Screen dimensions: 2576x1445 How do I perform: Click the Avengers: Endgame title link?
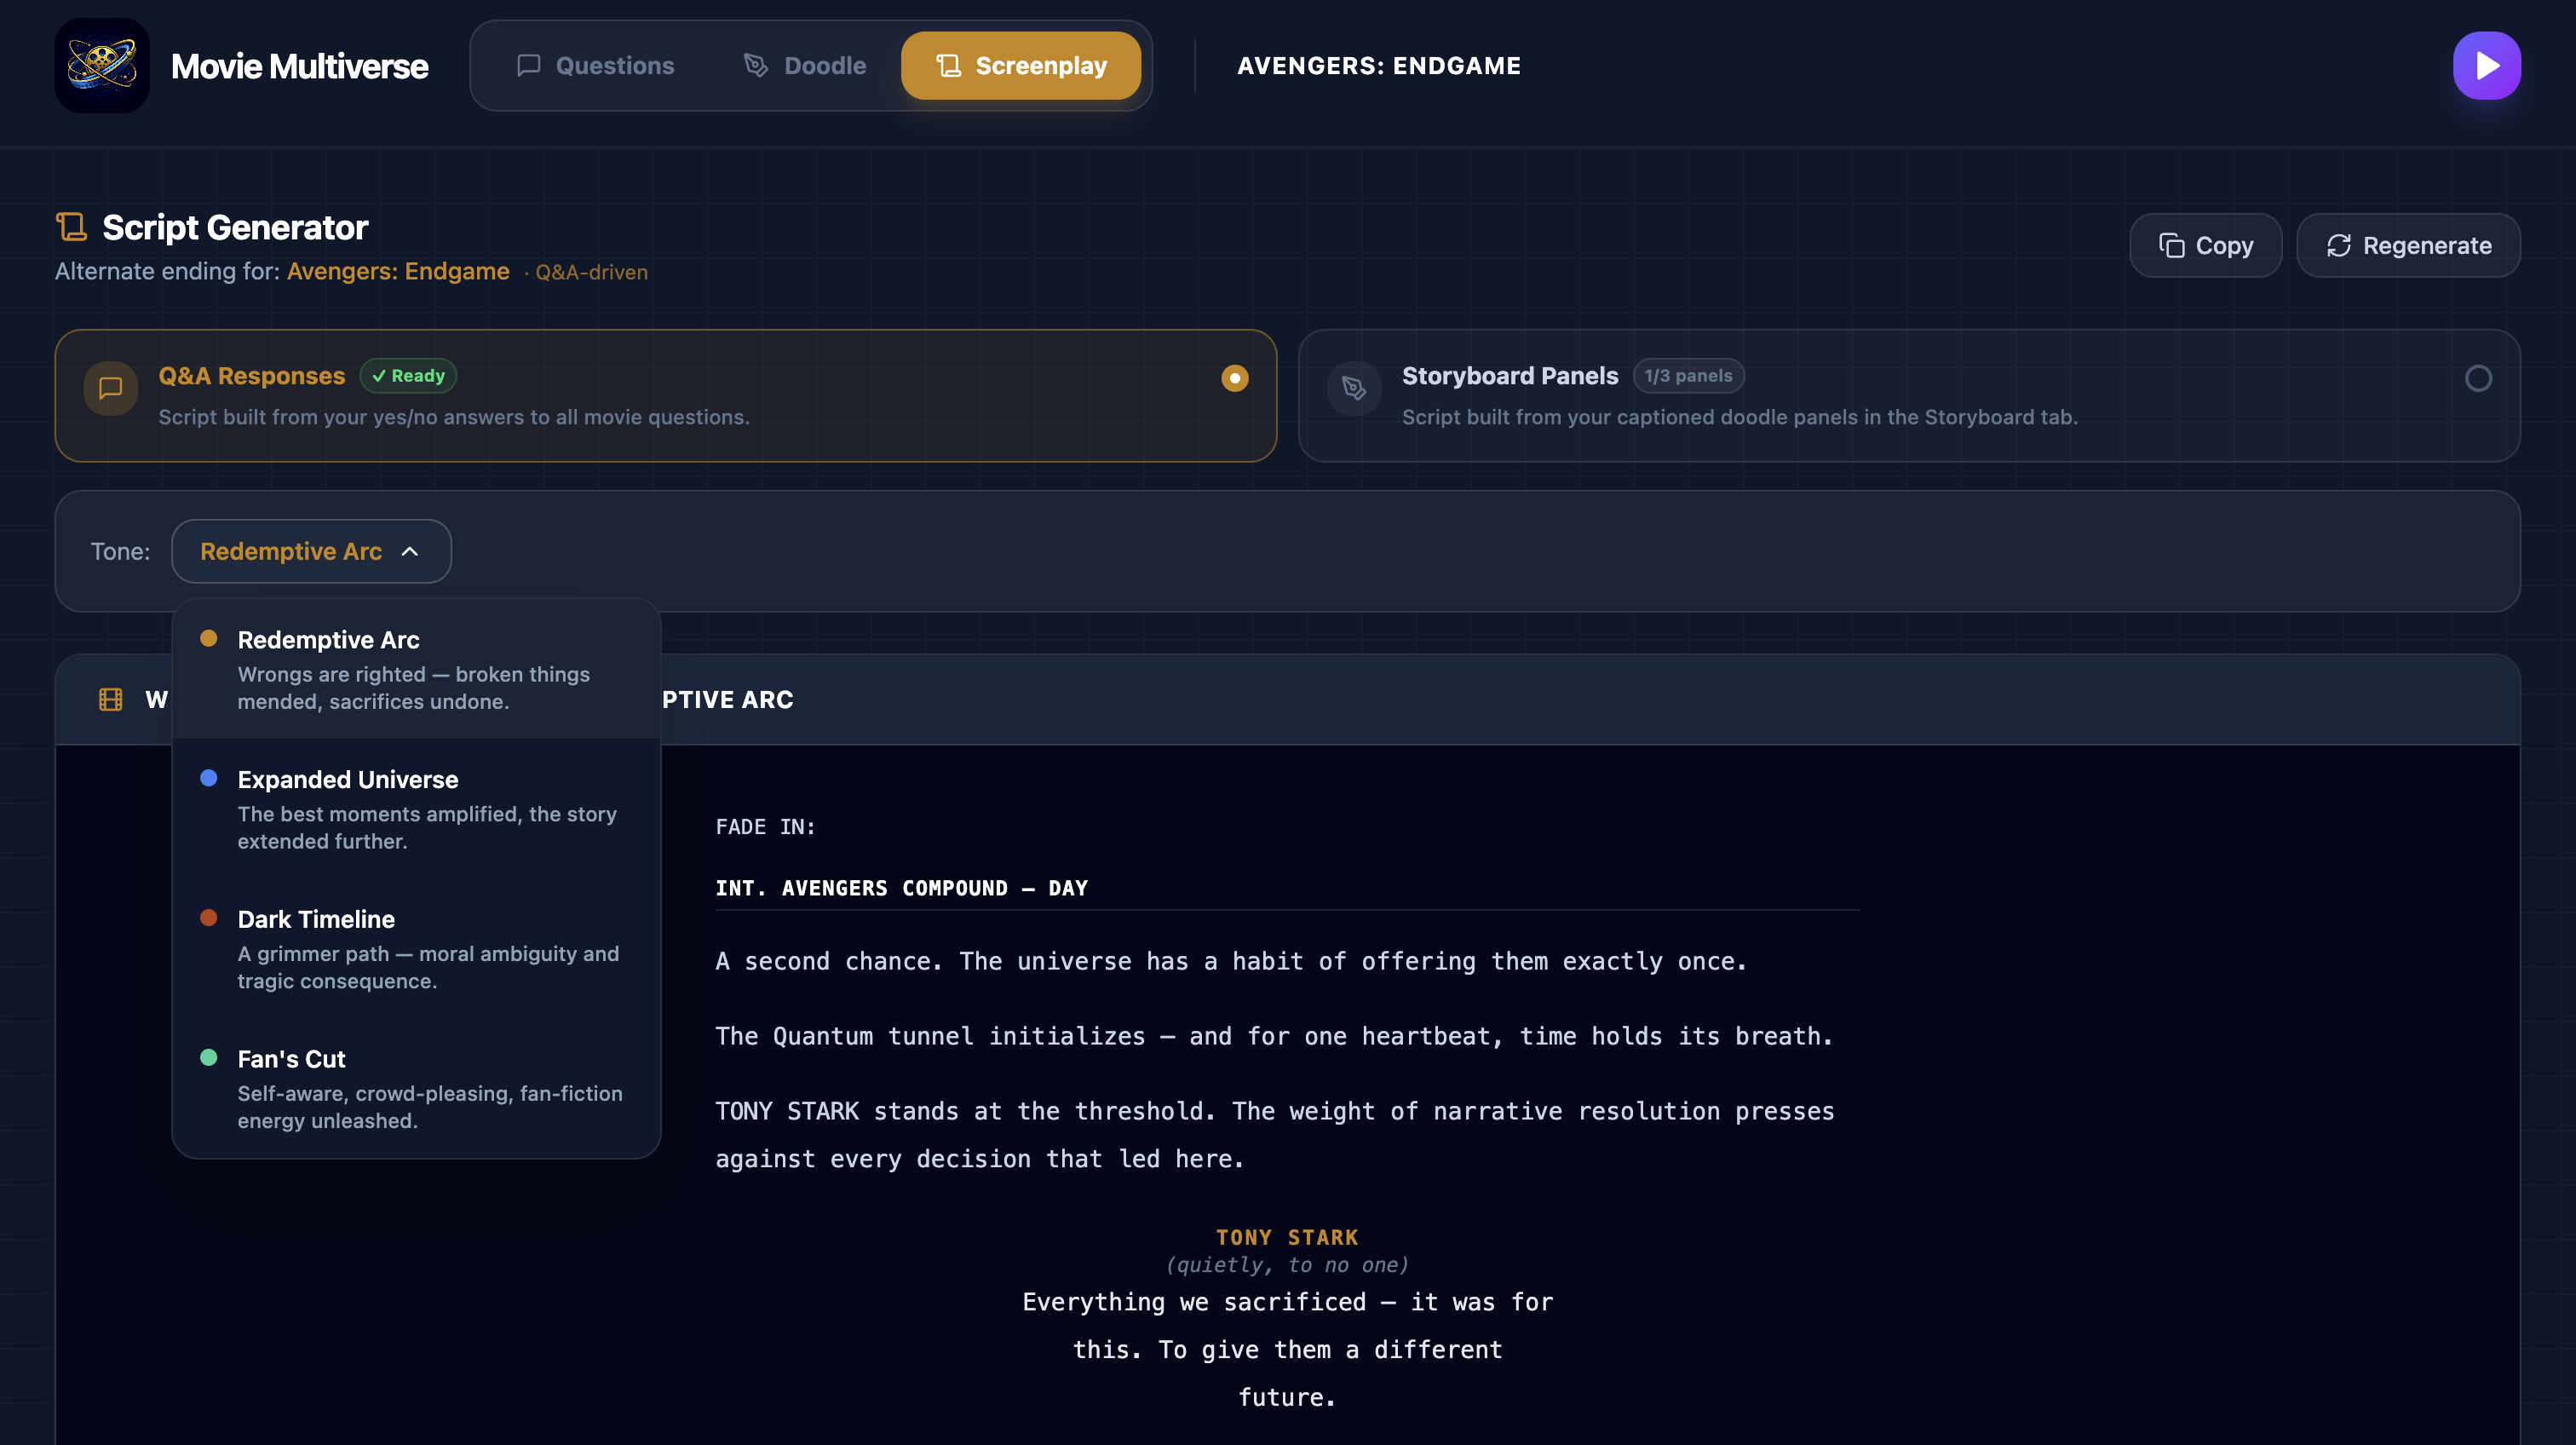point(398,271)
